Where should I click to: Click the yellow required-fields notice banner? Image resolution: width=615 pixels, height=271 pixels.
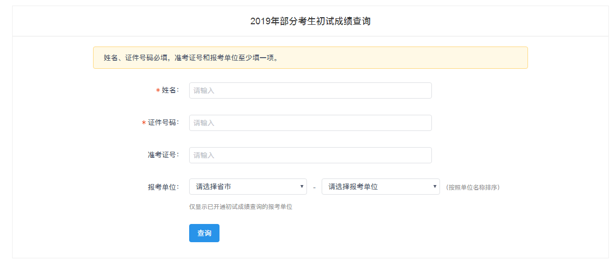tap(310, 58)
